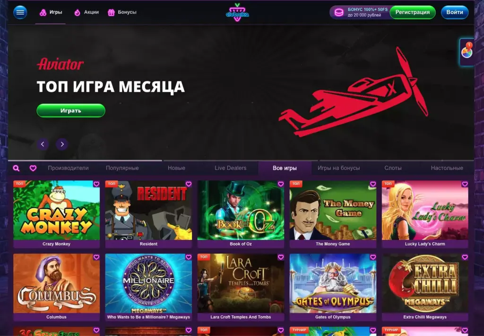The width and height of the screenshot is (484, 336).
Task: Click the bonus coin icon
Action: point(339,12)
